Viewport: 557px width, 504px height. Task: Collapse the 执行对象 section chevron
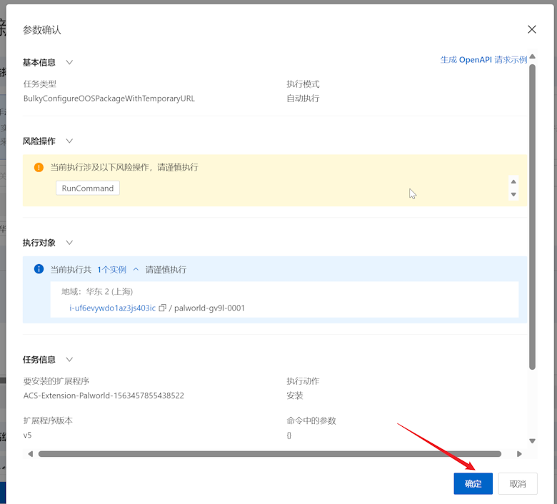click(70, 243)
